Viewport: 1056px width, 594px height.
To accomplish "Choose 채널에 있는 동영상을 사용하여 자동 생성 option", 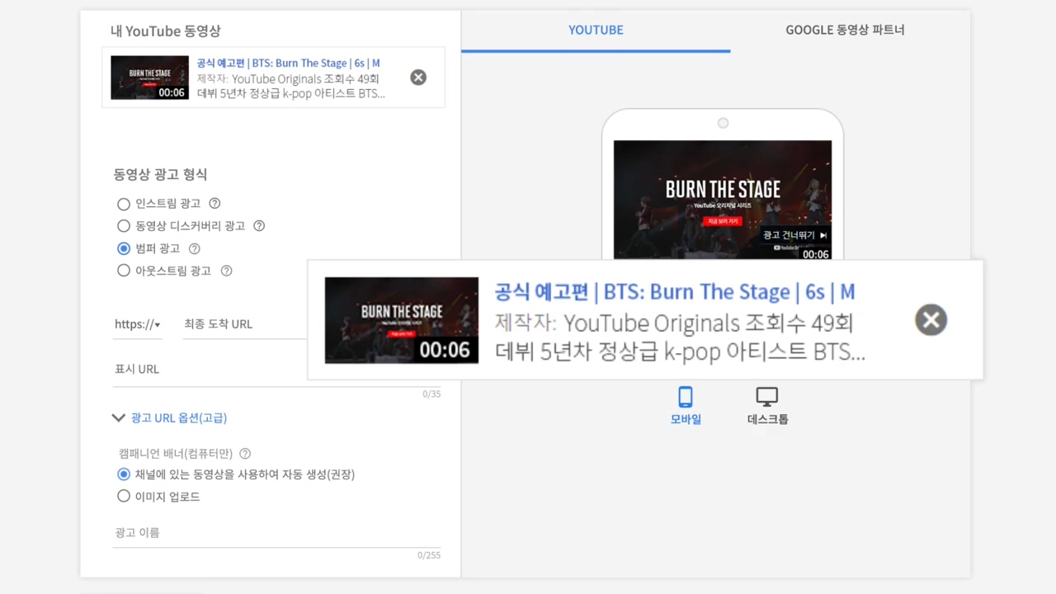I will click(124, 474).
